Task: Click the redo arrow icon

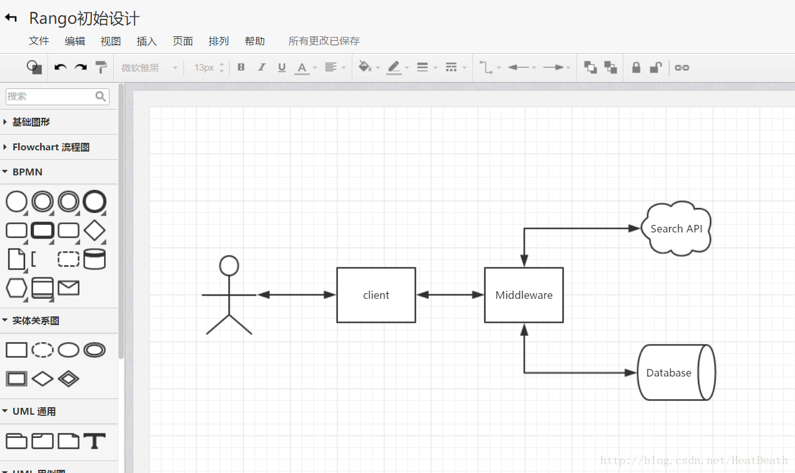Action: pyautogui.click(x=81, y=68)
